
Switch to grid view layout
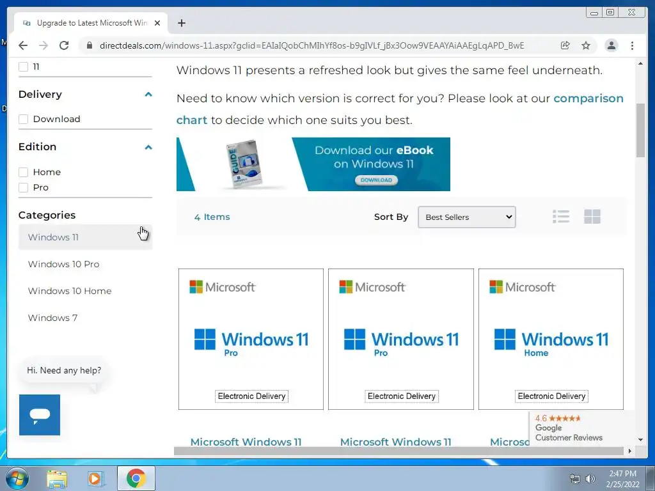(x=592, y=217)
